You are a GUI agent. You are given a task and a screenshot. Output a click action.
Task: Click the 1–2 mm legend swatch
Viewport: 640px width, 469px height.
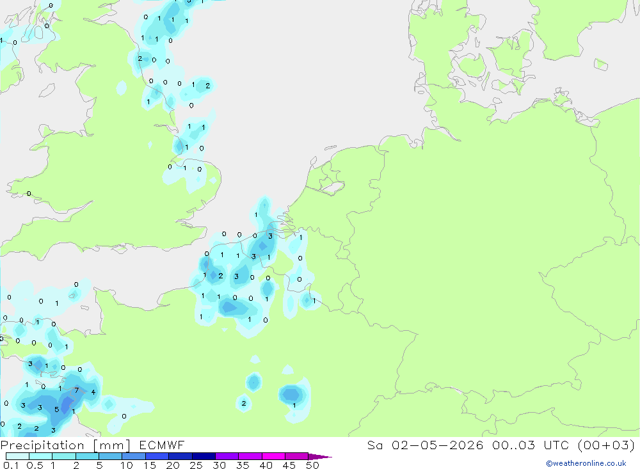(x=63, y=456)
